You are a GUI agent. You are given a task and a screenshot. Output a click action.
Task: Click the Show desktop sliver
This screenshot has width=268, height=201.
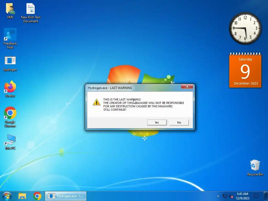tap(266, 196)
